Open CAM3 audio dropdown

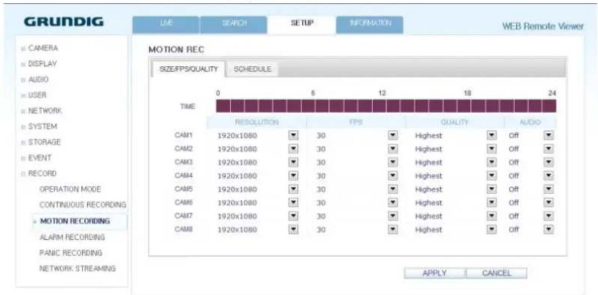tap(548, 162)
